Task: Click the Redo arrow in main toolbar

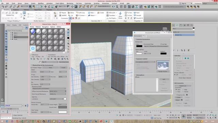Action: 6,6
